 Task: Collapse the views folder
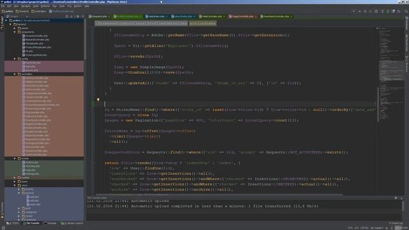tap(15, 185)
